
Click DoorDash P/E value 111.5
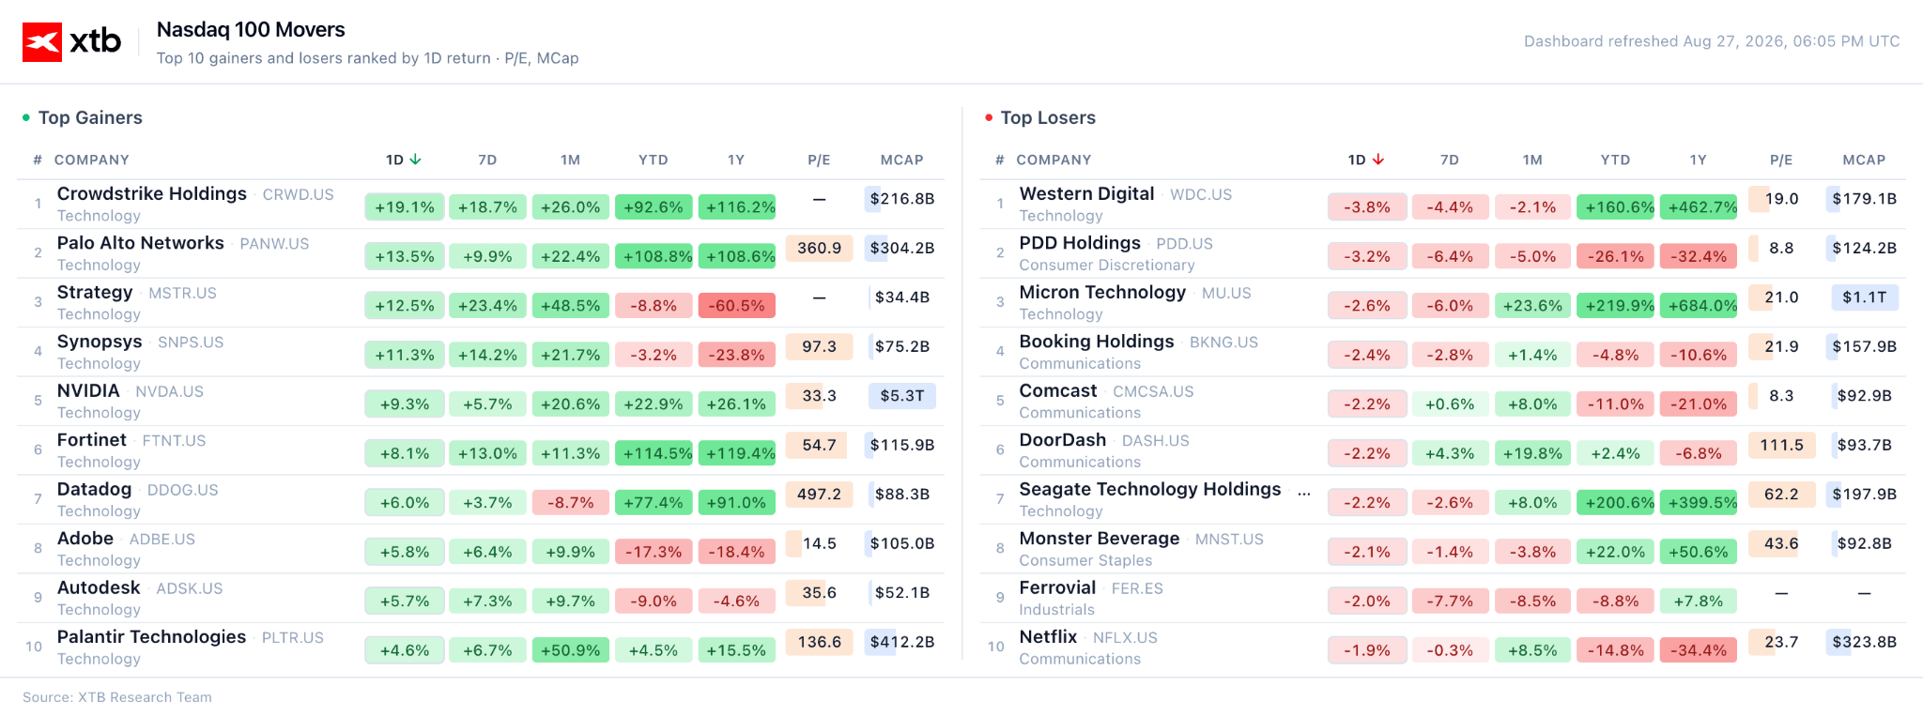point(1781,446)
